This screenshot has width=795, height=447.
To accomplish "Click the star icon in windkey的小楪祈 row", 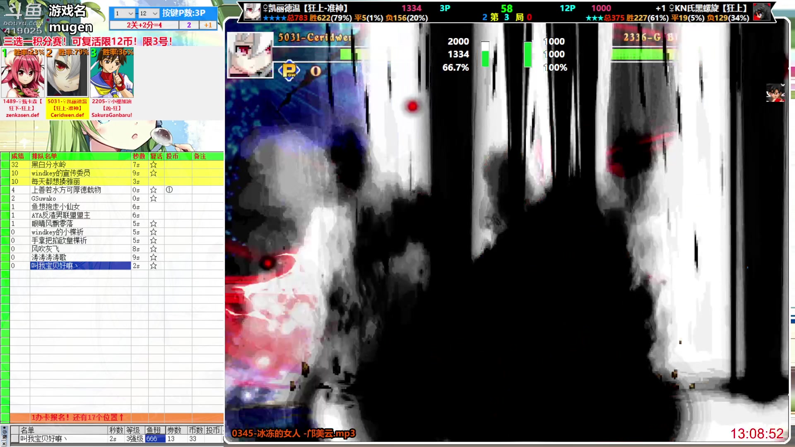I will click(153, 232).
